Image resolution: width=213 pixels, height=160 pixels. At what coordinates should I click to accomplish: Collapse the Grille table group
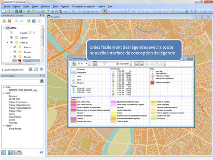[x=4, y=87]
